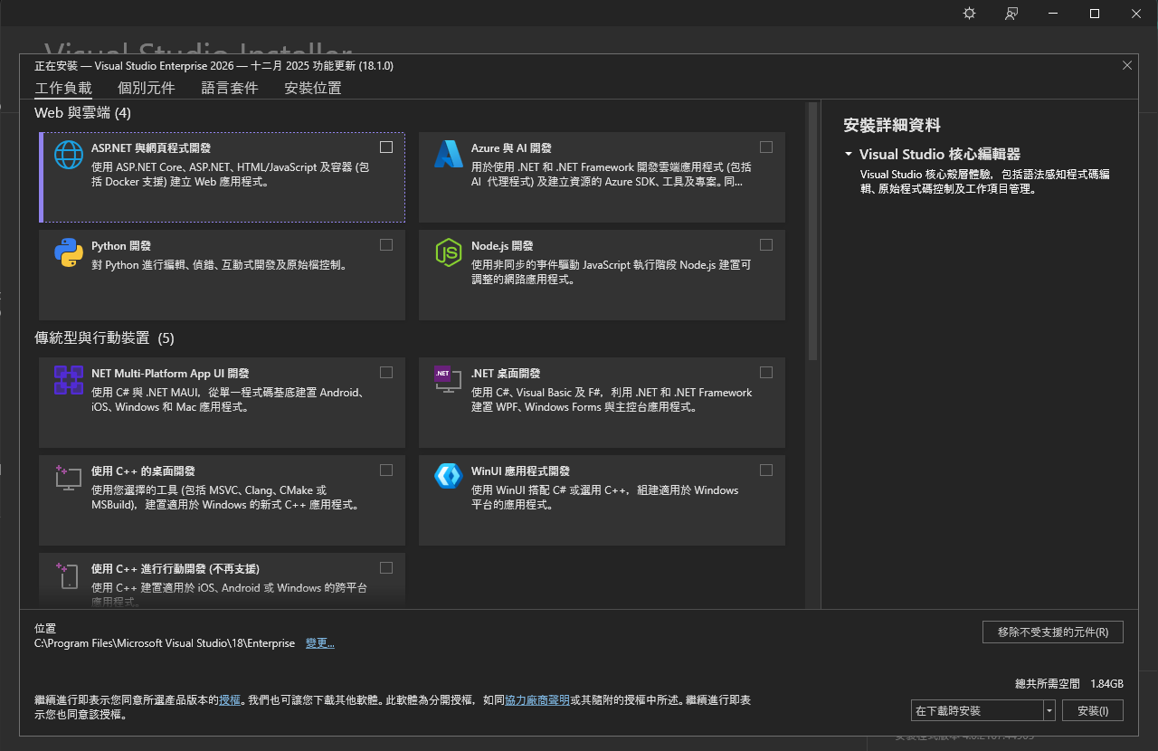Open the settings gear in title bar
The image size is (1158, 751).
[968, 14]
